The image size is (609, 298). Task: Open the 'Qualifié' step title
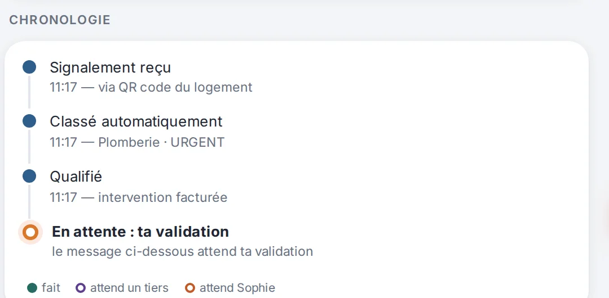tap(76, 177)
